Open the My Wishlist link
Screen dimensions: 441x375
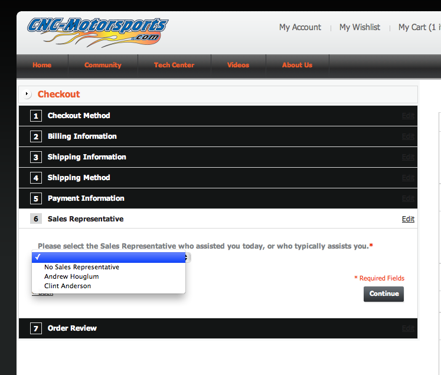coord(360,27)
